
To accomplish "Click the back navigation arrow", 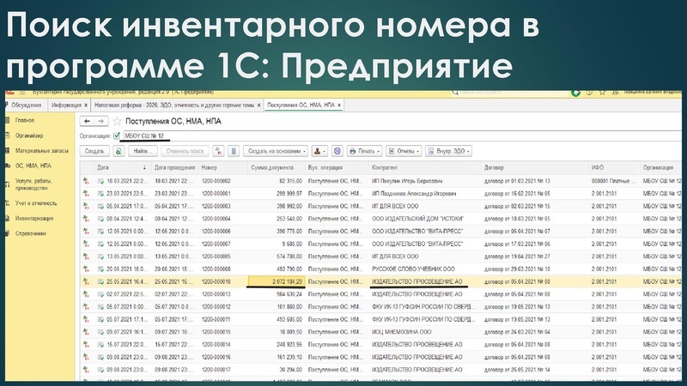I will pos(87,121).
